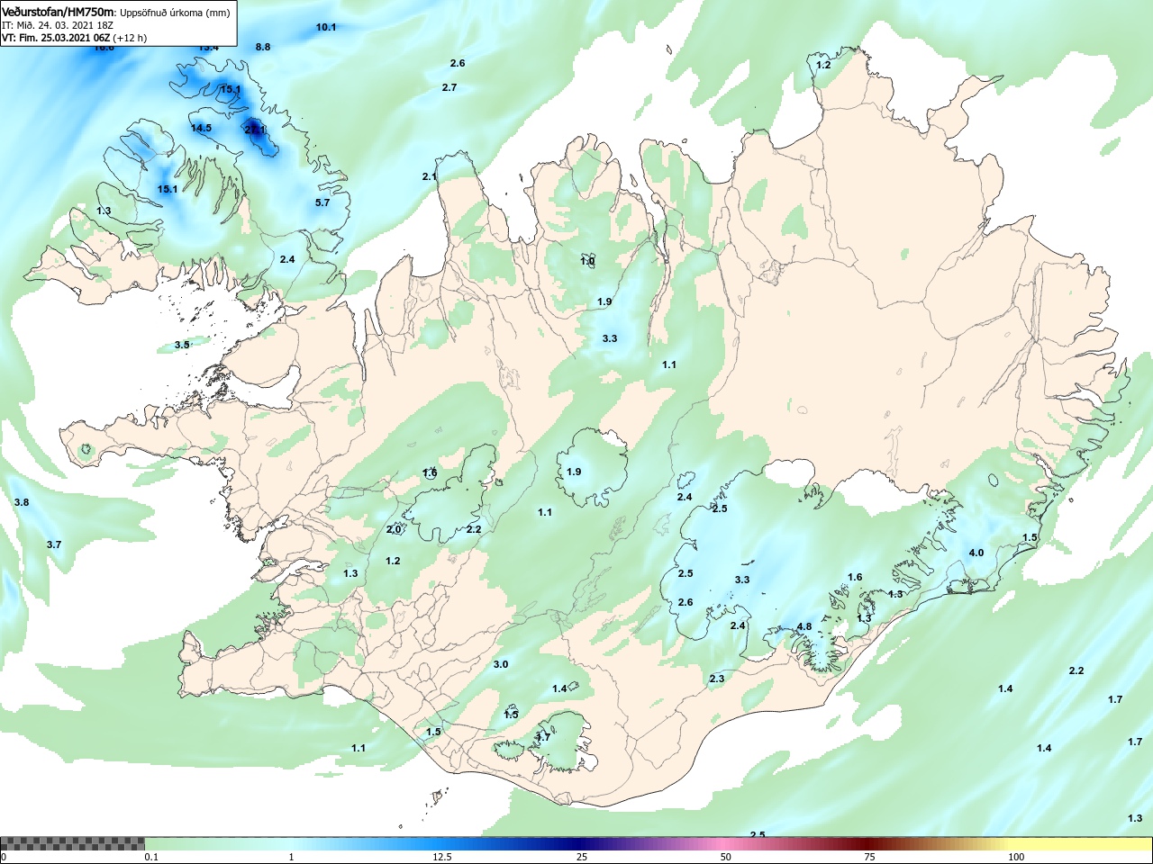Image resolution: width=1153 pixels, height=864 pixels.
Task: Click the 3.5 value in the bay
Action: click(x=182, y=345)
